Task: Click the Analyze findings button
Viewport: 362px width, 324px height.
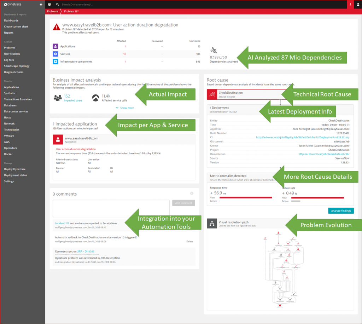Action: click(341, 210)
